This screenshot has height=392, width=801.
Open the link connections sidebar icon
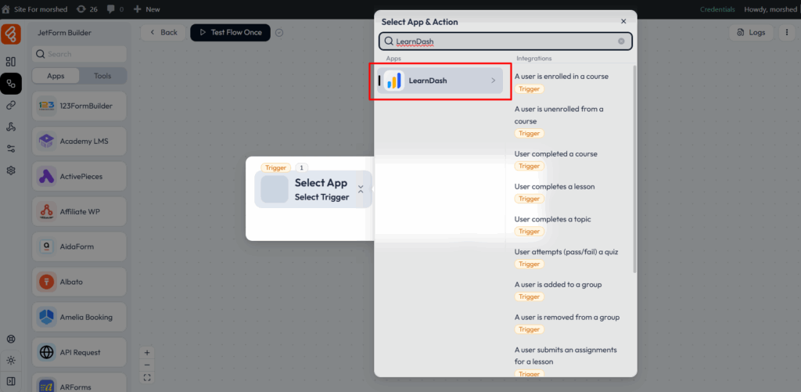(11, 105)
